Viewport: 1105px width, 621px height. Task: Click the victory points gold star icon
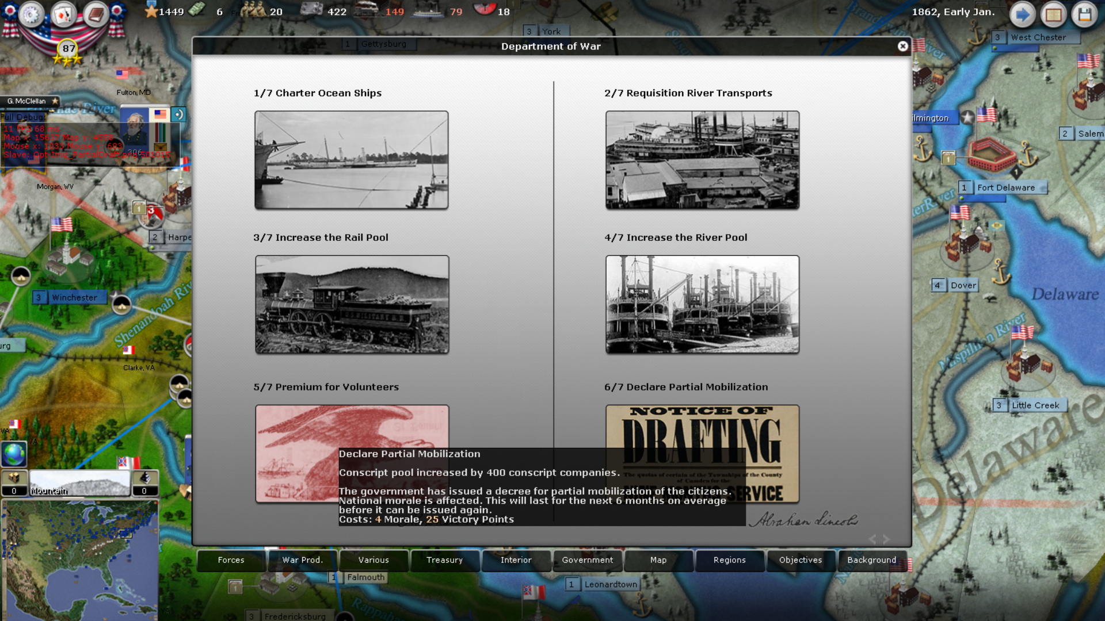151,10
